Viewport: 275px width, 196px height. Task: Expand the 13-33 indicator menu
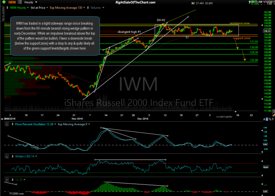click(24, 180)
